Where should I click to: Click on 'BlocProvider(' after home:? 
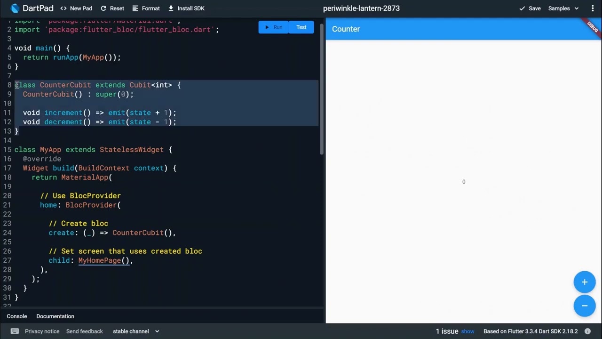93,205
